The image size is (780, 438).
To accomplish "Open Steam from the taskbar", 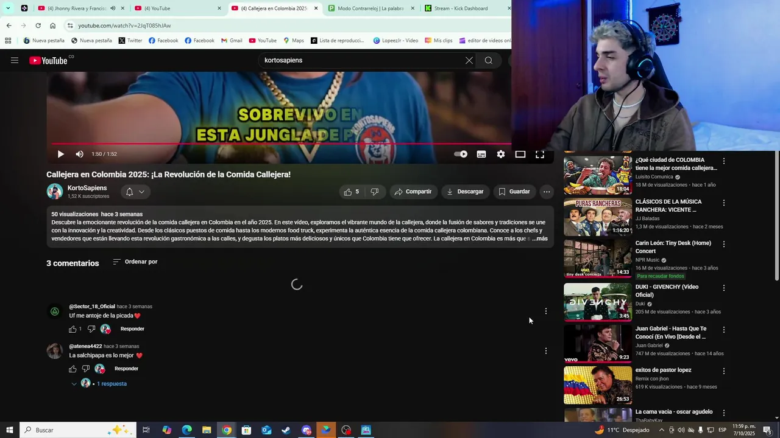I will (286, 430).
